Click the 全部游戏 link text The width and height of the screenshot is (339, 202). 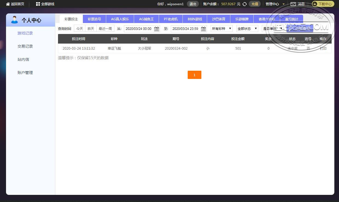click(x=48, y=4)
